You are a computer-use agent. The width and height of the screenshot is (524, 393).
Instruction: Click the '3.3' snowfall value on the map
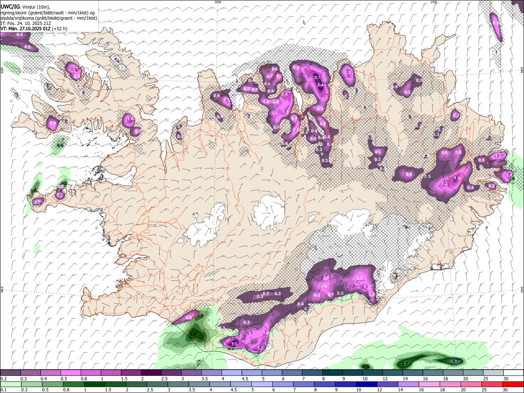(234, 343)
